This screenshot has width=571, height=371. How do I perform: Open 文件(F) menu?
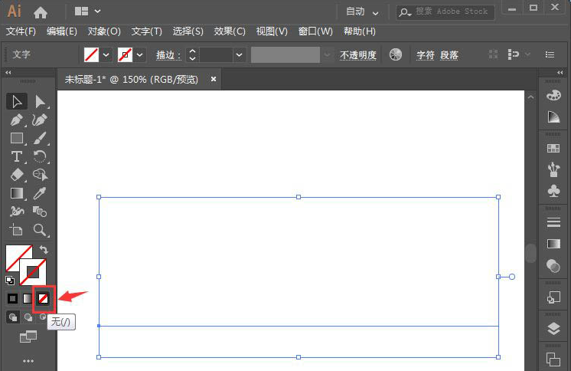tap(21, 31)
